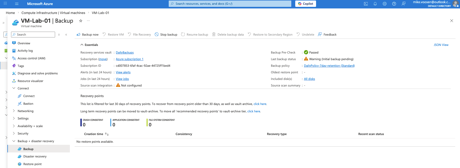Click the Recent scan status column header
The width and height of the screenshot is (460, 168).
371,134
